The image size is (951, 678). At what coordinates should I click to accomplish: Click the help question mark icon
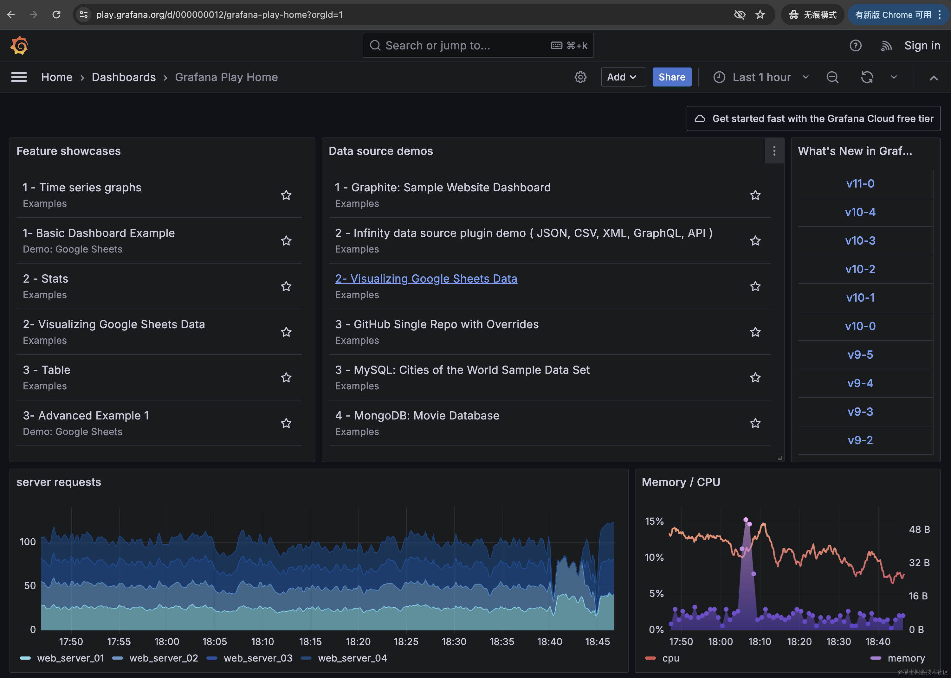tap(855, 46)
